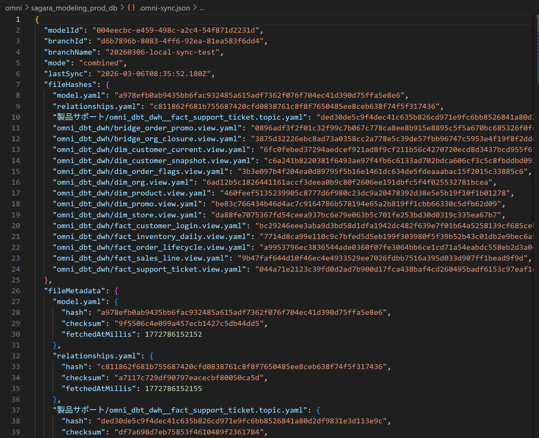Click the "model.yaml" key on line 27
The image size is (539, 438).
[79, 302]
